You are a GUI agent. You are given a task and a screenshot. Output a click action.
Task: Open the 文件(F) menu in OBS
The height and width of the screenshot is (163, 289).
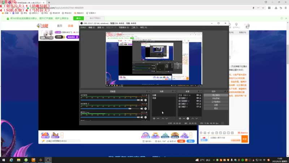(x=83, y=28)
